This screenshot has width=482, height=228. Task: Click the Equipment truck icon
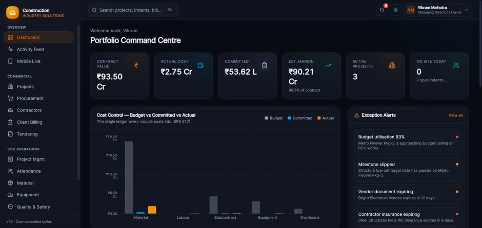[10, 195]
